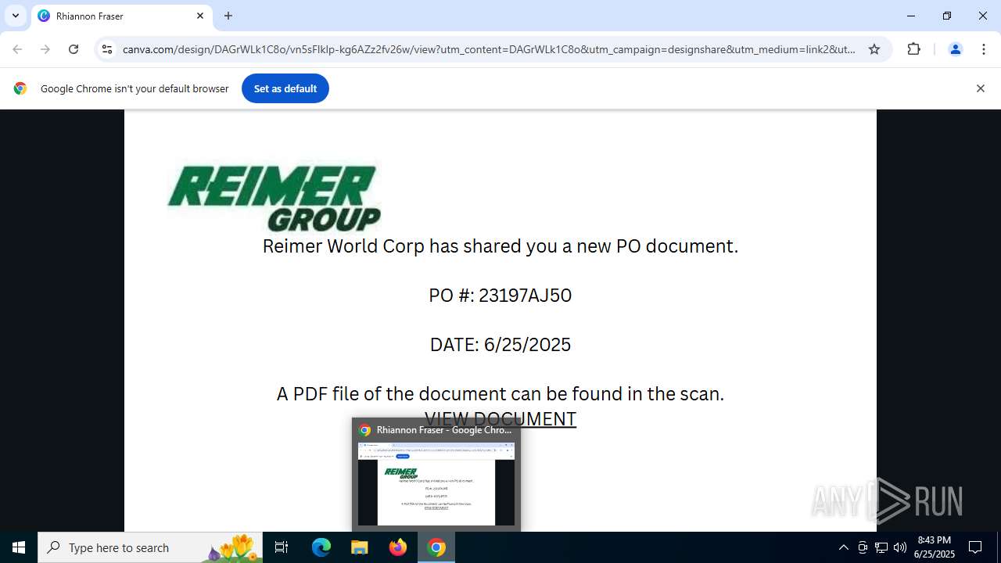1001x563 pixels.
Task: Click the Reimer World Corp shared document heading
Action: coord(500,246)
